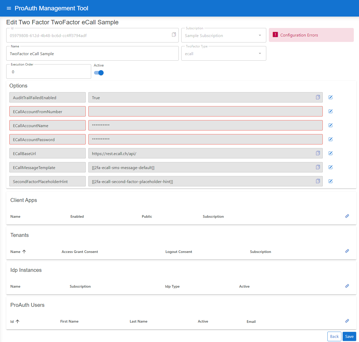This screenshot has height=342, width=359.
Task: Toggle the Active switch off
Action: pos(99,73)
